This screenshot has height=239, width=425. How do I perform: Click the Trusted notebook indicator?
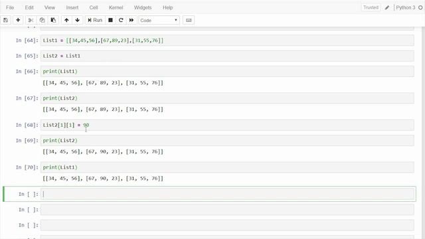371,7
